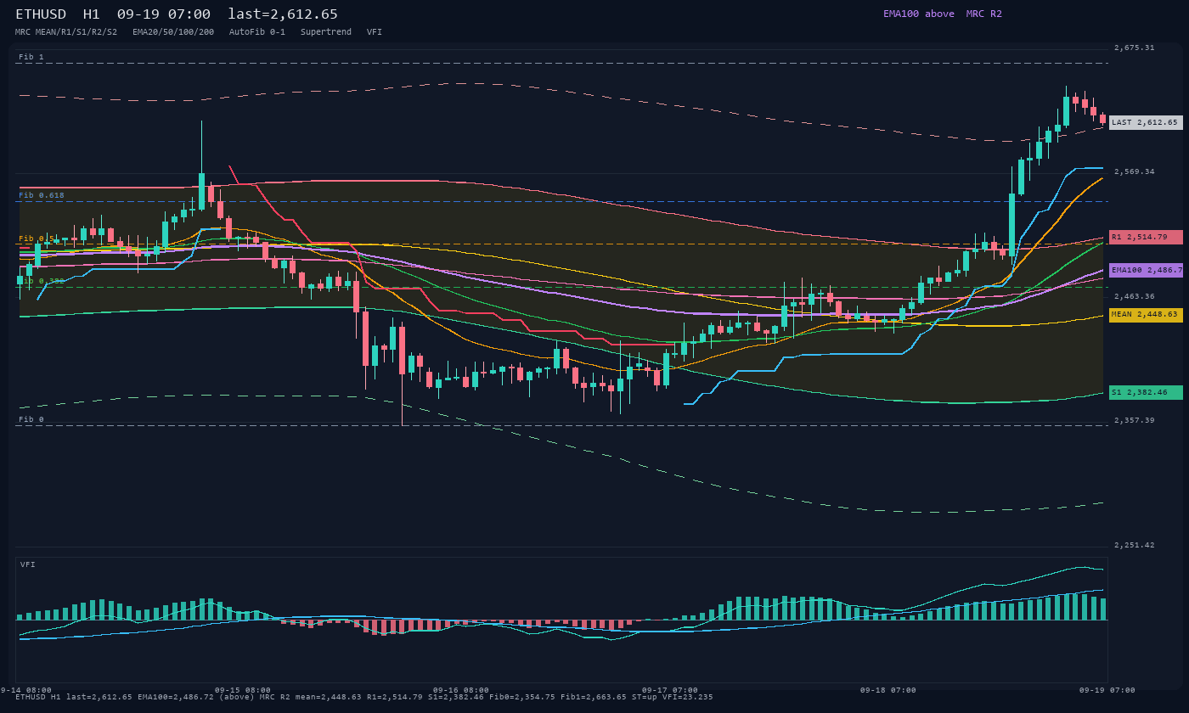The height and width of the screenshot is (713, 1189).
Task: Click the yellow 'MEAN 2,448.63' price tag
Action: (1145, 314)
